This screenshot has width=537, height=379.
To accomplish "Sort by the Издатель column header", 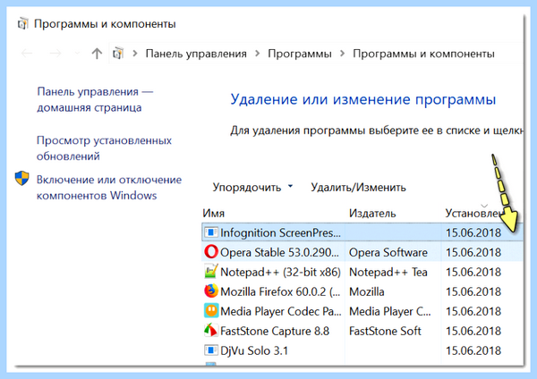I will pos(372,213).
